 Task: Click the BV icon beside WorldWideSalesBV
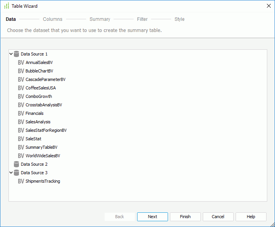point(21,156)
